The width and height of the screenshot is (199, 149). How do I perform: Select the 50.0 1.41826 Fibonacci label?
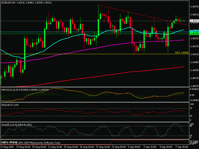182,52
